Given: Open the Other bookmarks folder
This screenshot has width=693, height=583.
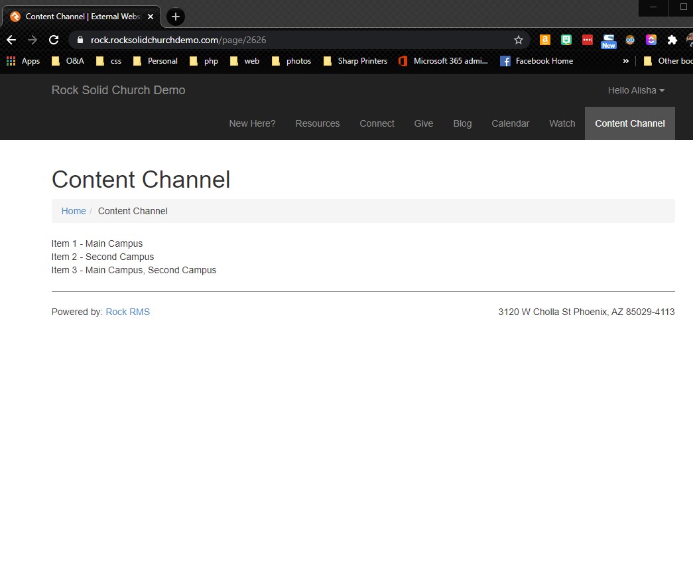Looking at the screenshot, I should coord(668,61).
